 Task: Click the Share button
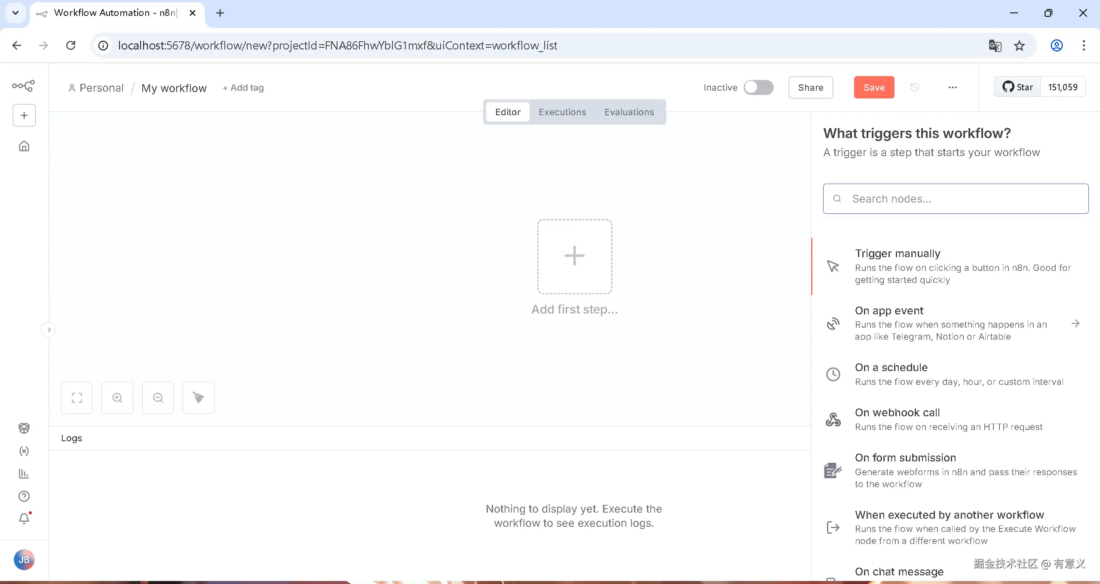(811, 87)
